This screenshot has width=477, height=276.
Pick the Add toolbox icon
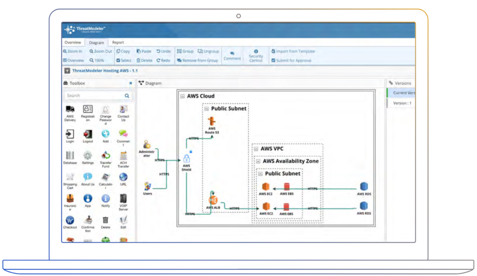coord(106,134)
